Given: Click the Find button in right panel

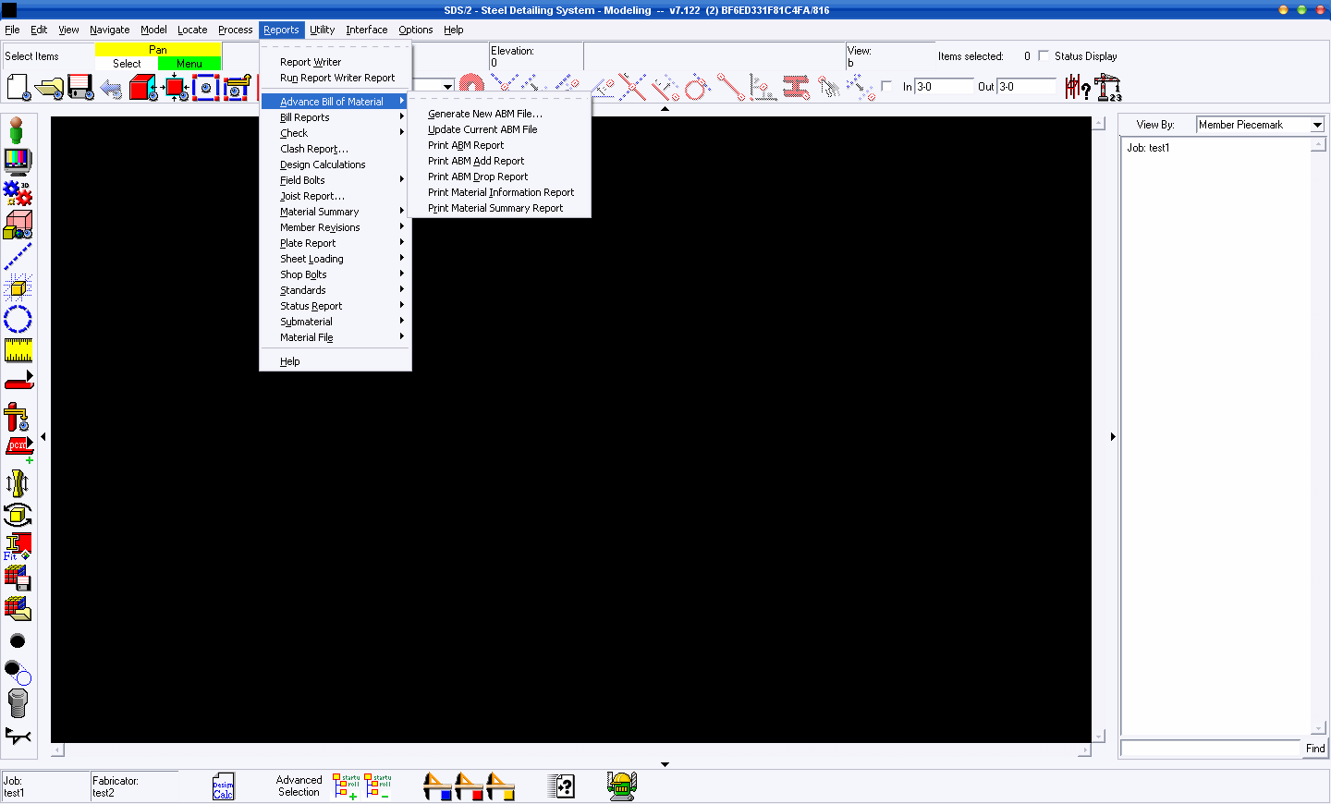Looking at the screenshot, I should 1315,749.
